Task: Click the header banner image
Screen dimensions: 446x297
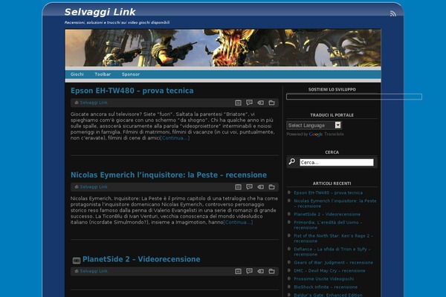Action: [223, 48]
